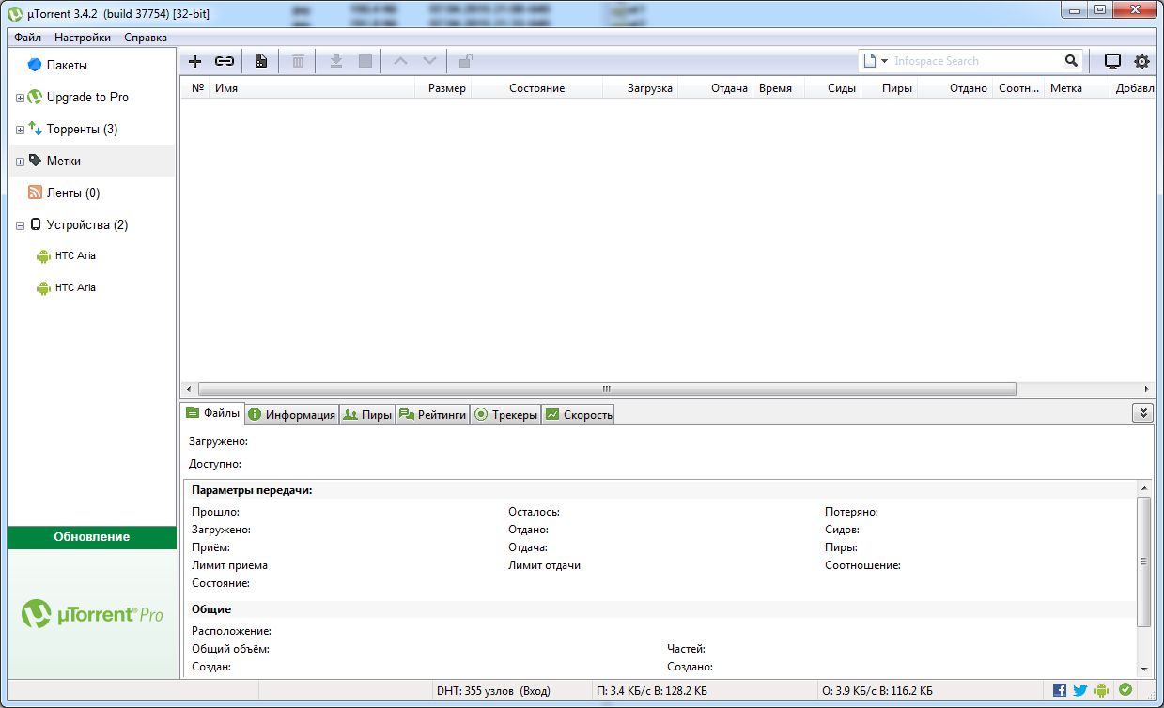Expand Торренты tree node
Screen dimensions: 1164x708
click(x=20, y=130)
